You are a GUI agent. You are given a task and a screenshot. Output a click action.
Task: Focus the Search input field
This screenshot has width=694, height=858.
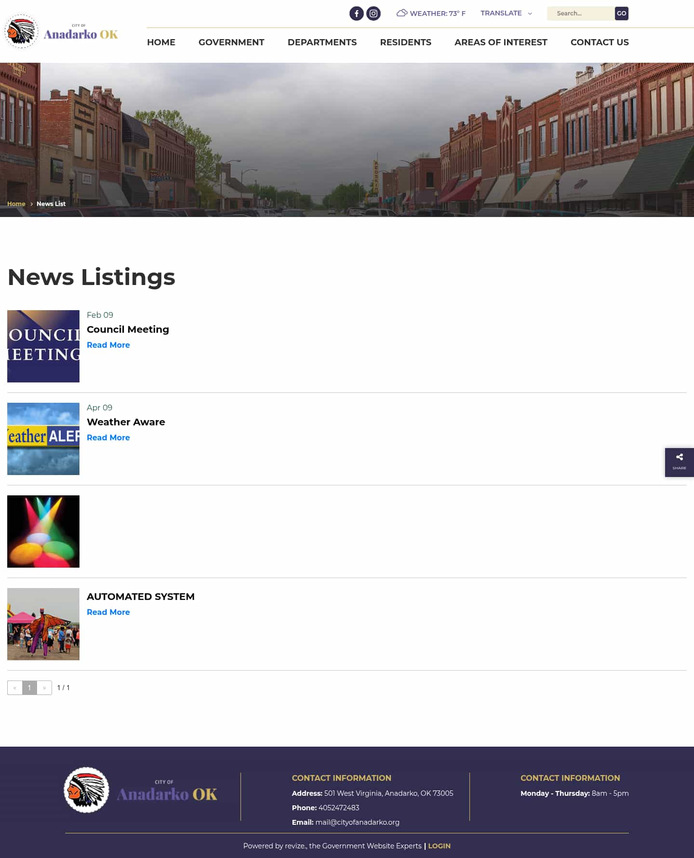click(x=581, y=14)
